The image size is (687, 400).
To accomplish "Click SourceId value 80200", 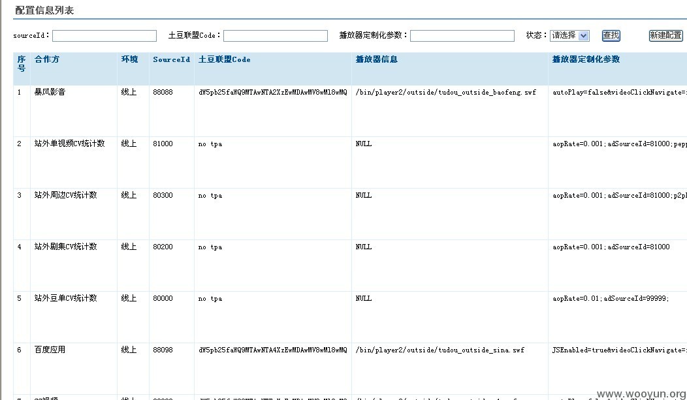I will coord(163,247).
